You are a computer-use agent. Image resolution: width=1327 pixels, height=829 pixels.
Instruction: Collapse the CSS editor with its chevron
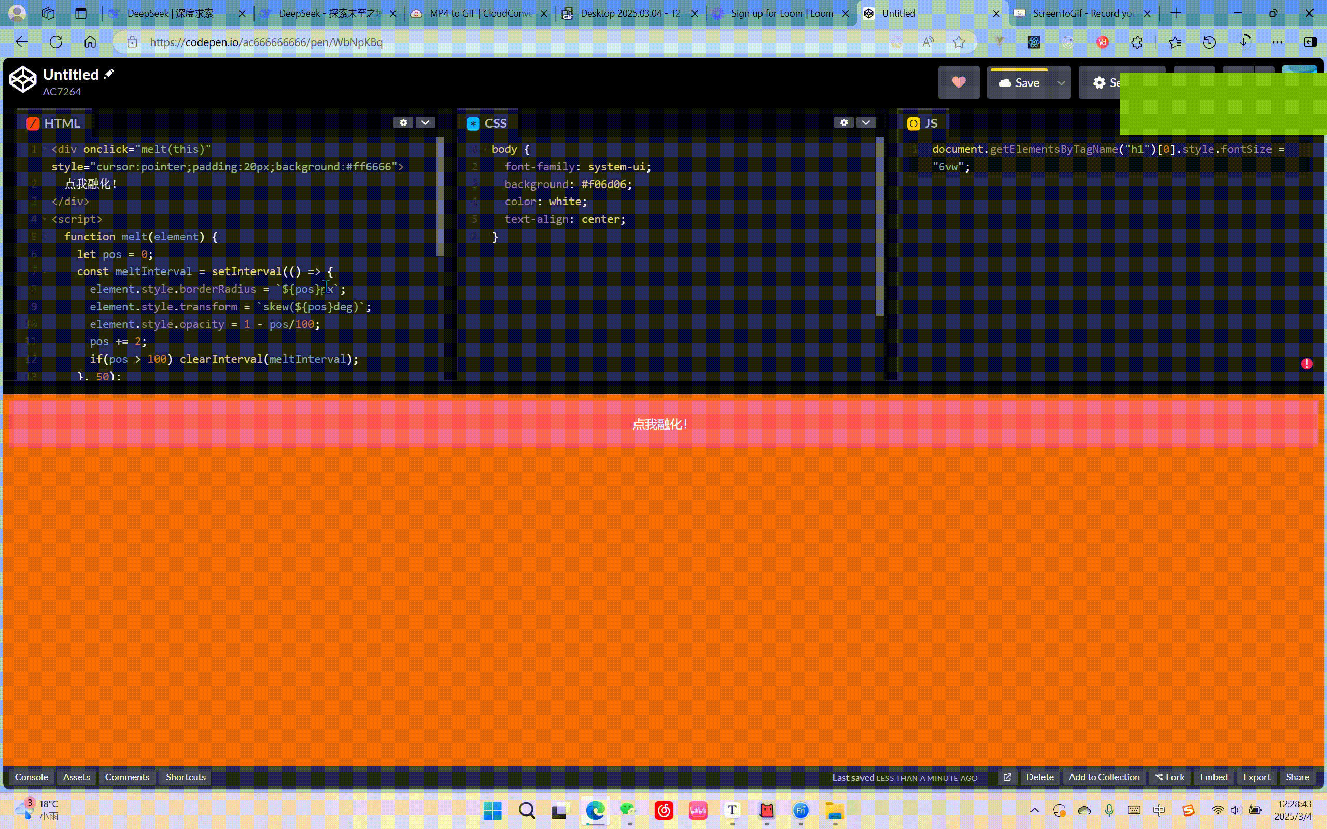pyautogui.click(x=866, y=122)
